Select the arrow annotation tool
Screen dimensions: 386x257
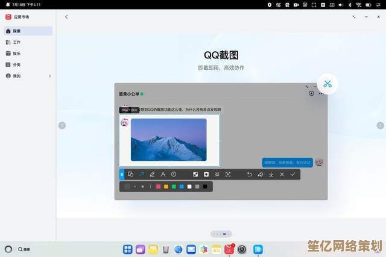142,175
